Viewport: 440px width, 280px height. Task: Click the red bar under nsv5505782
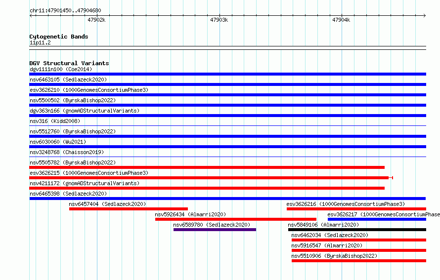[x=207, y=167]
